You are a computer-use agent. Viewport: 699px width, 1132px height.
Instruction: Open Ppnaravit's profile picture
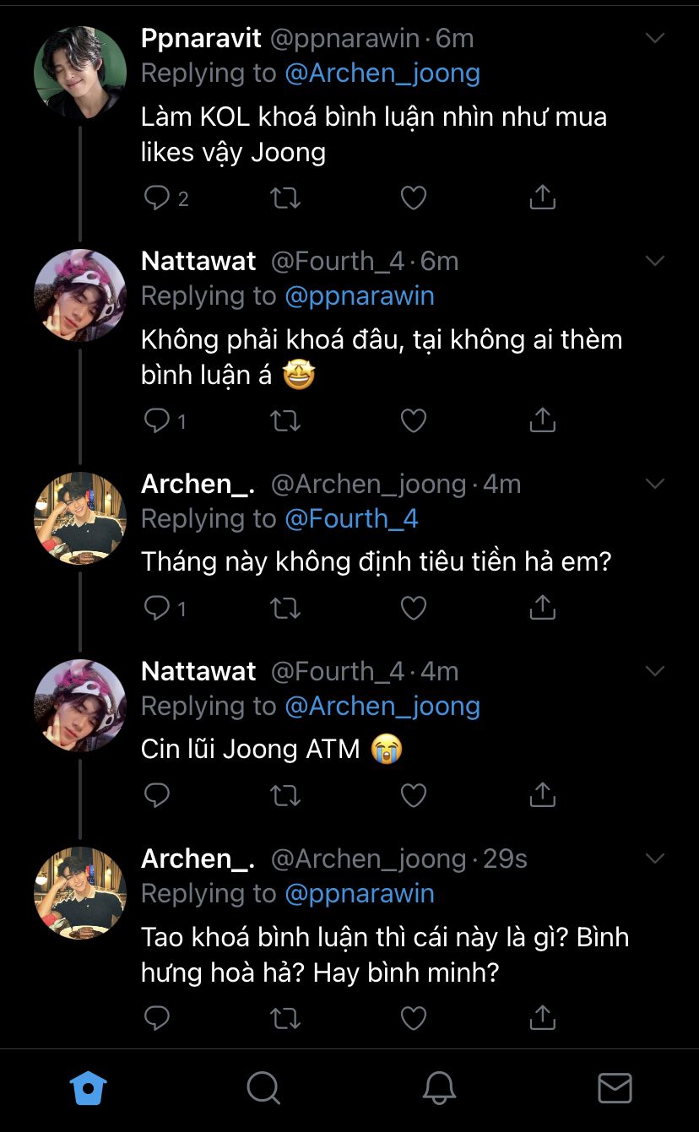click(79, 72)
